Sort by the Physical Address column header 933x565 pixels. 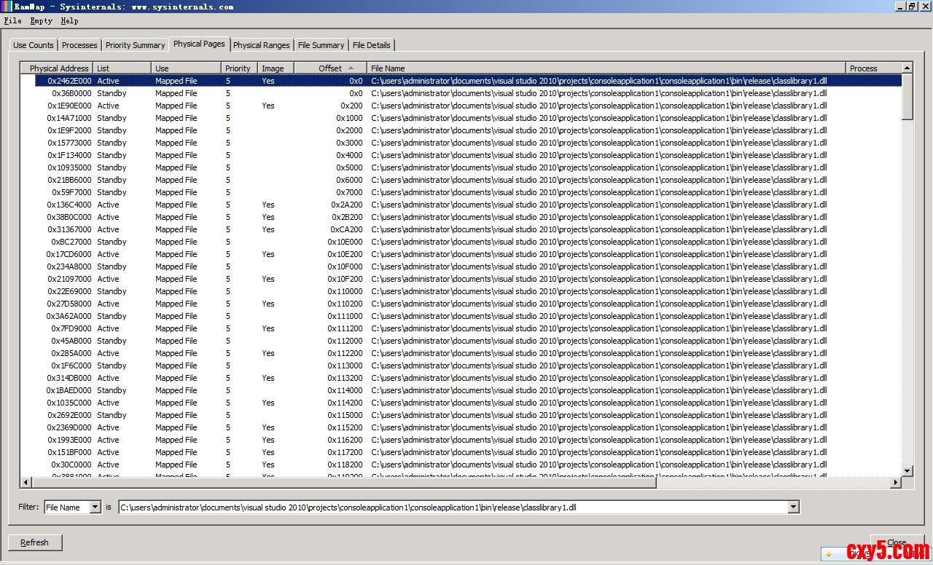coord(58,68)
